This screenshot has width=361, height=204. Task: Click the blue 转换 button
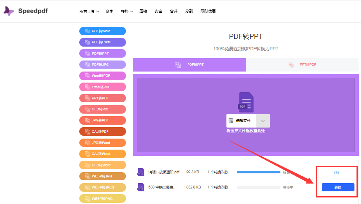(338, 187)
